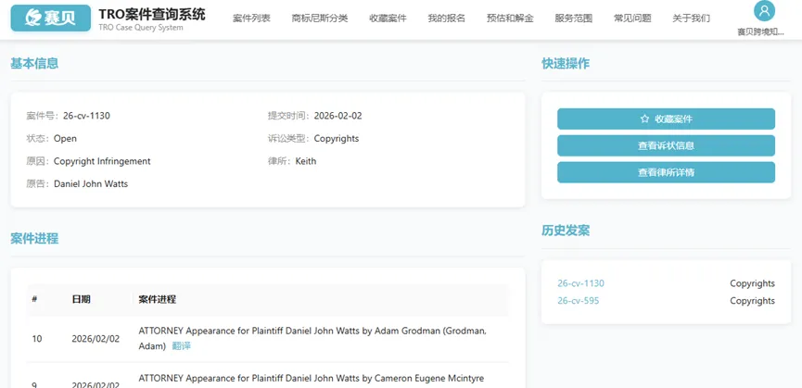The height and width of the screenshot is (388, 802).
Task: Click the # column header
Action: click(x=34, y=299)
